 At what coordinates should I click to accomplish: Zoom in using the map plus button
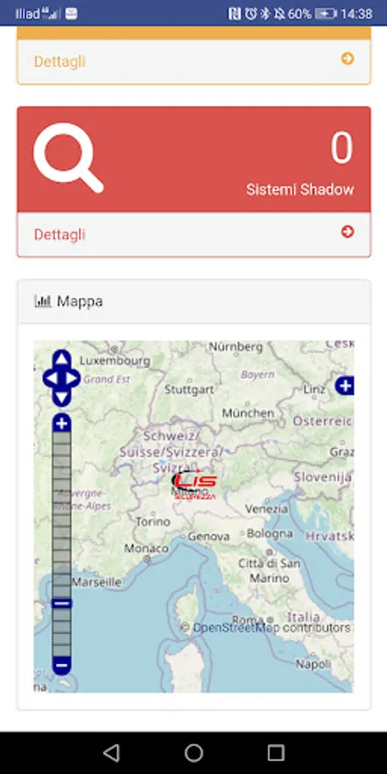[61, 423]
